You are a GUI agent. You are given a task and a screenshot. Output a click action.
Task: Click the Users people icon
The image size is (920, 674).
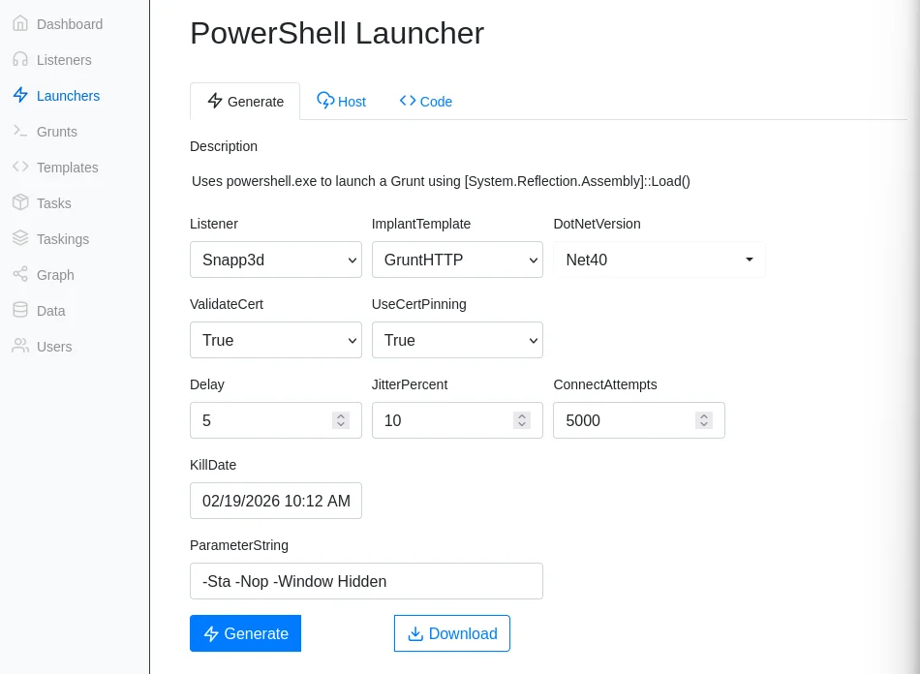pyautogui.click(x=20, y=347)
